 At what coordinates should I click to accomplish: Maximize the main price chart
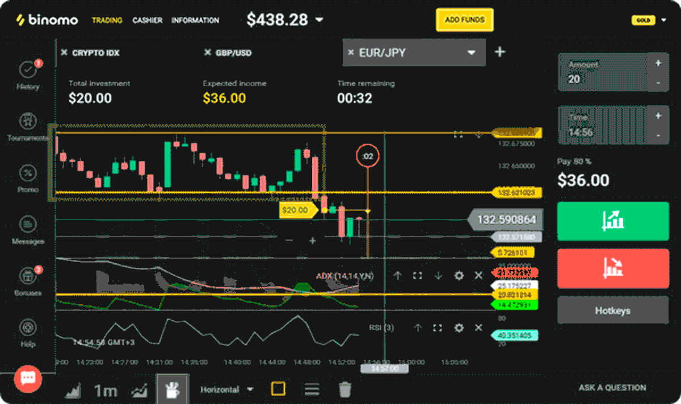458,134
